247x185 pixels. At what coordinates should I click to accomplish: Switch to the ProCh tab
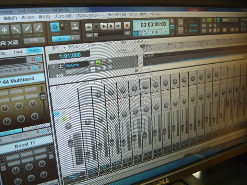pos(35,50)
